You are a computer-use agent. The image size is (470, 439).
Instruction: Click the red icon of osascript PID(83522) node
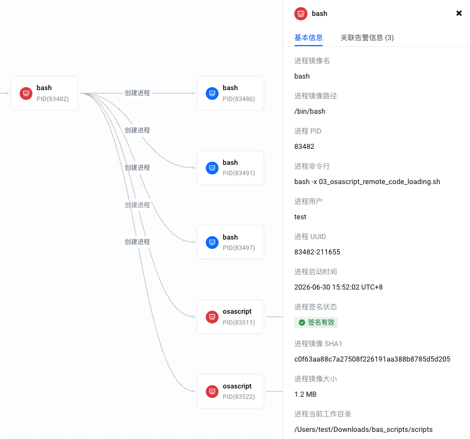(x=212, y=391)
